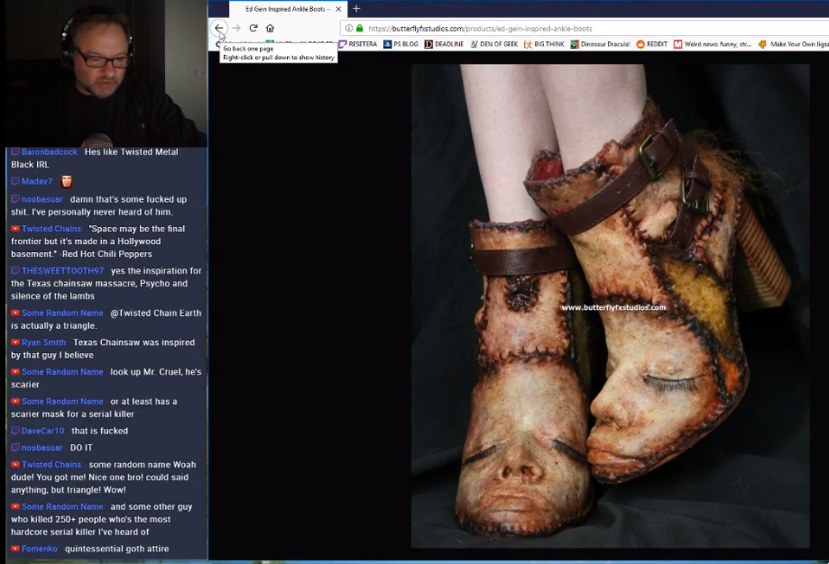829x564 pixels.
Task: Open the PS BLOG bookmark
Action: coord(401,44)
